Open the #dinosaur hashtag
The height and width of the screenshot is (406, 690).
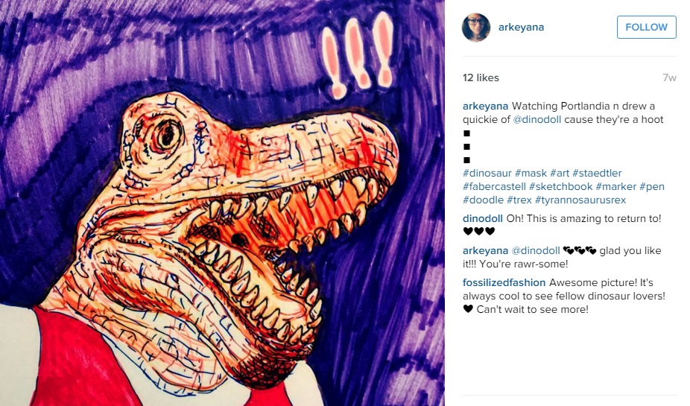[x=487, y=174]
